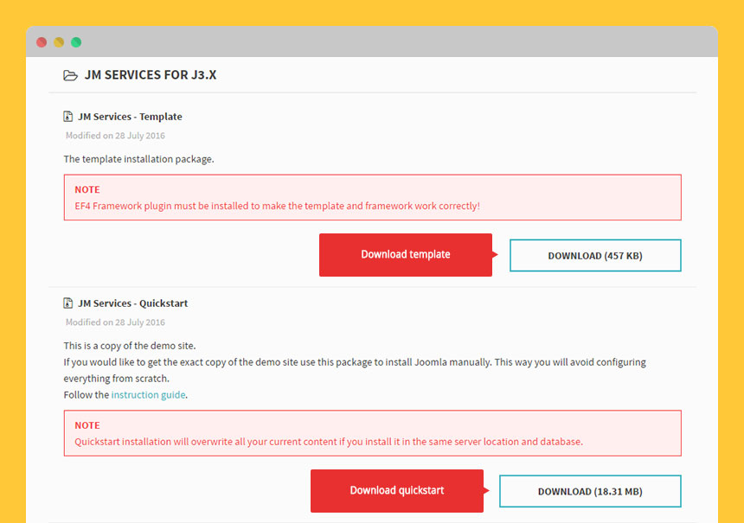Image resolution: width=744 pixels, height=523 pixels.
Task: Click Modified date under JM Services - Template
Action: coord(115,136)
